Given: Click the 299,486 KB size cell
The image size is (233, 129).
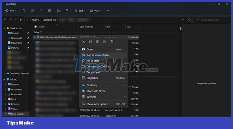Looking at the screenshot, I should pyautogui.click(x=133, y=37).
